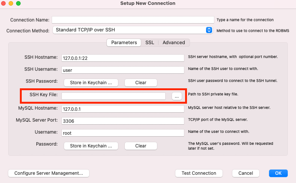The image size is (296, 183).
Task: Open the Connection Method dropdown
Action: tap(133, 30)
